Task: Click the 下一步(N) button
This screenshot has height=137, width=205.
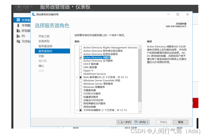Action: 142,122
